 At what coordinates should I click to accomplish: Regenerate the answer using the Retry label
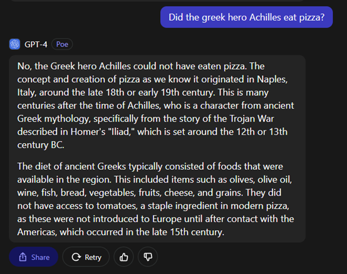tap(93, 258)
